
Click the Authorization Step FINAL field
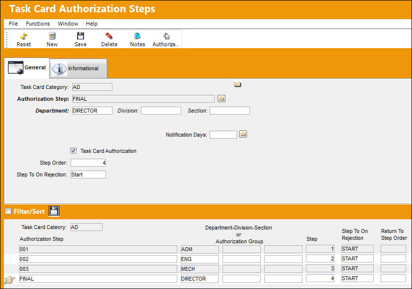(143, 99)
